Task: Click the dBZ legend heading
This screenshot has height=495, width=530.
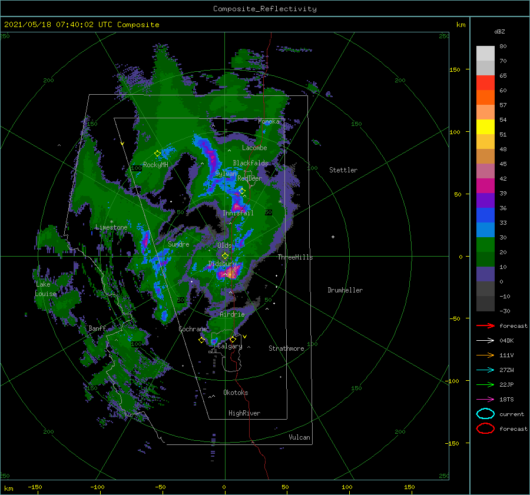Action: (499, 31)
